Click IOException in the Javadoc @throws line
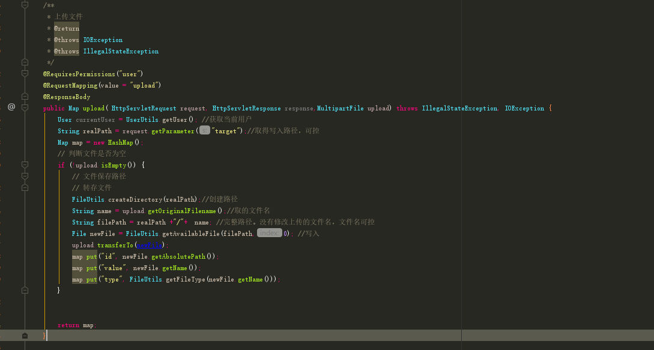The image size is (654, 350). coord(103,40)
